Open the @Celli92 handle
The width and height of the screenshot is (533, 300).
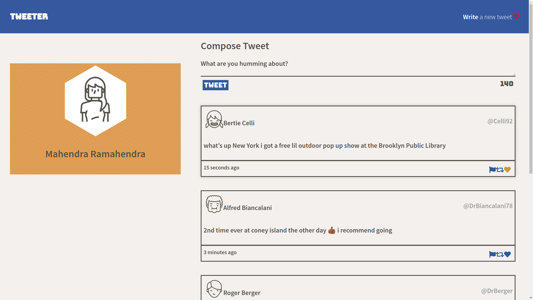(500, 121)
